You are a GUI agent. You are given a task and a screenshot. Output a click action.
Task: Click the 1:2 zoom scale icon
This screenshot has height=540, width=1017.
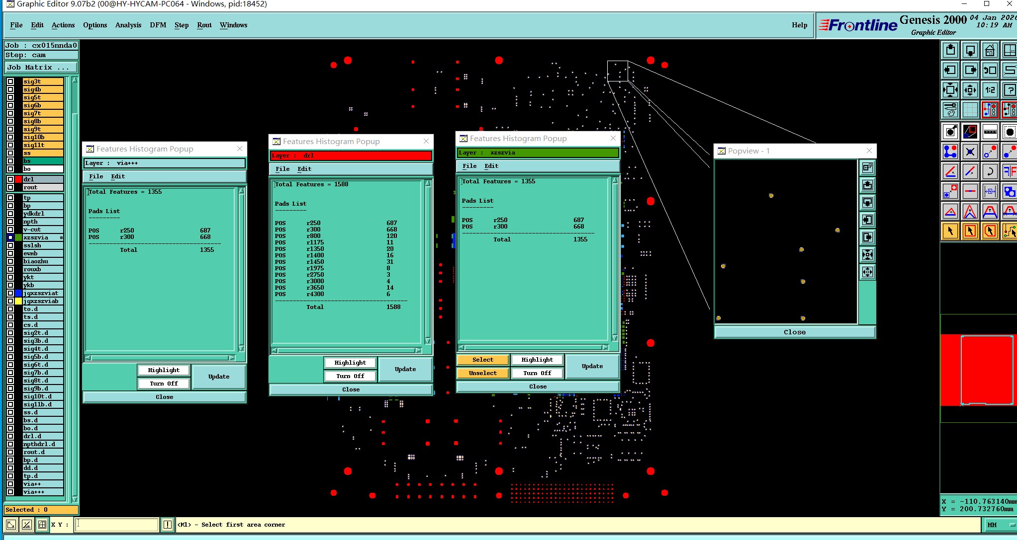click(990, 90)
